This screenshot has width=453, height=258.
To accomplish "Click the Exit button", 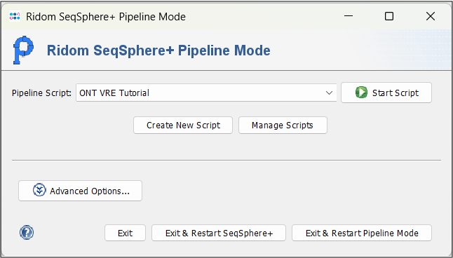I will (125, 233).
